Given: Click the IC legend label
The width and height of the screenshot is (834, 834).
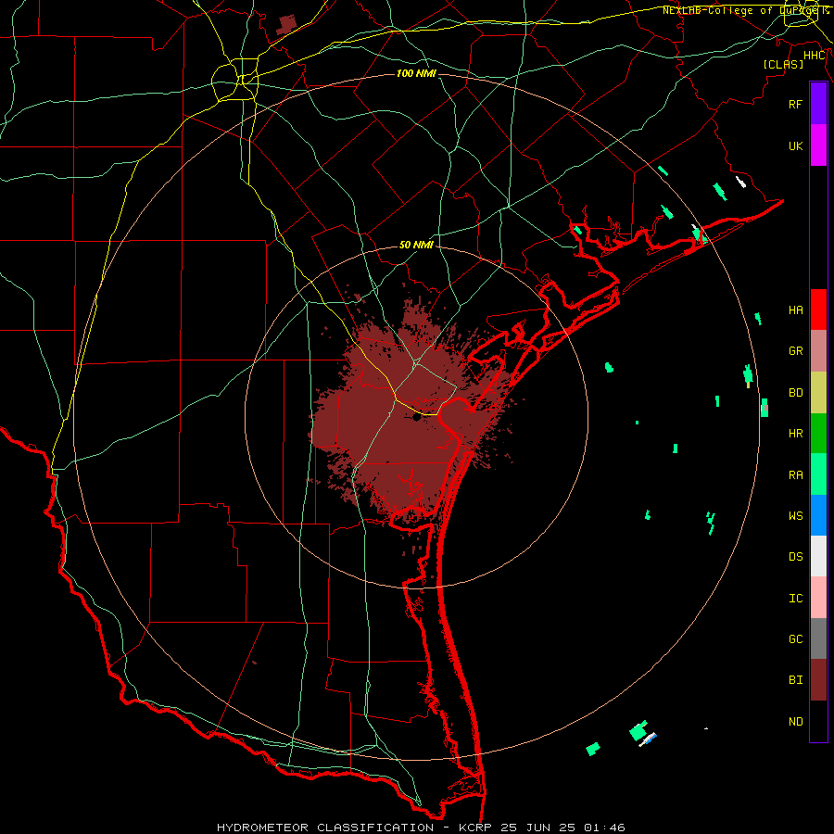Looking at the screenshot, I should (796, 599).
